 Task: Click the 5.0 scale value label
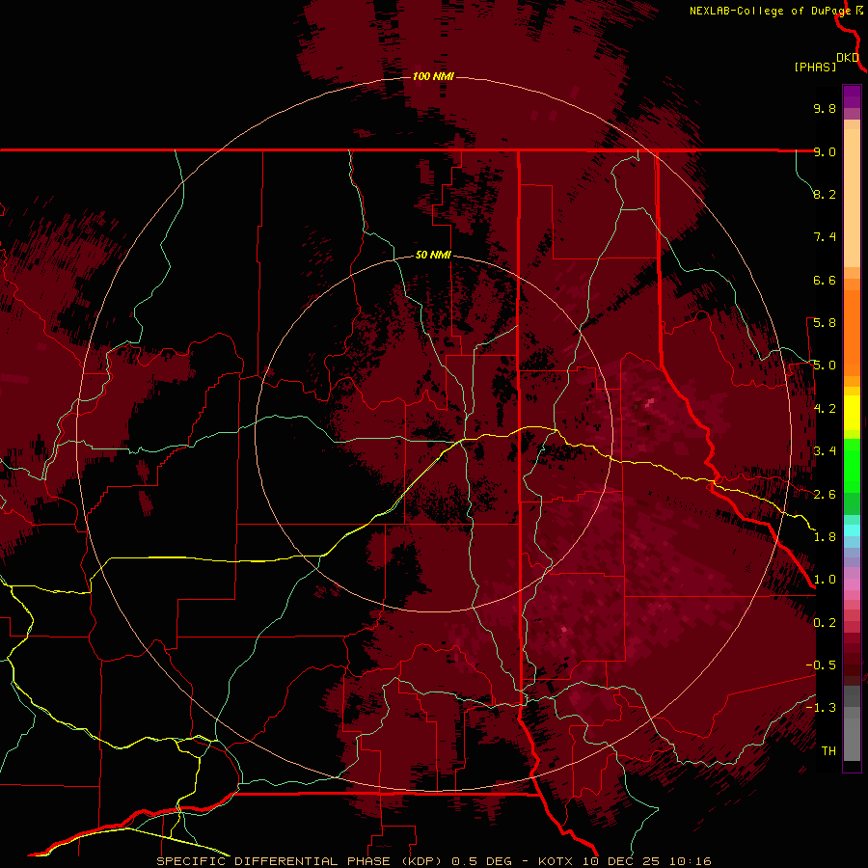pos(825,366)
